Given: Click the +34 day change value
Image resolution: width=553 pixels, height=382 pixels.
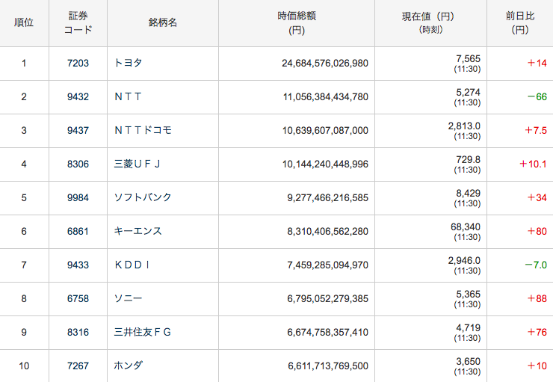Looking at the screenshot, I should pos(537,197).
